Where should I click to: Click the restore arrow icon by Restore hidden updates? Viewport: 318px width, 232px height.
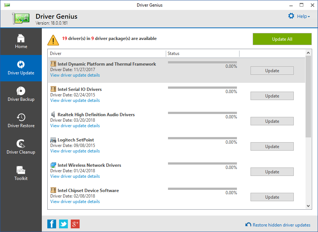[x=248, y=225]
